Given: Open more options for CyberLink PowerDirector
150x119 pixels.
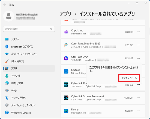Looking at the screenshot, I should [139, 85].
